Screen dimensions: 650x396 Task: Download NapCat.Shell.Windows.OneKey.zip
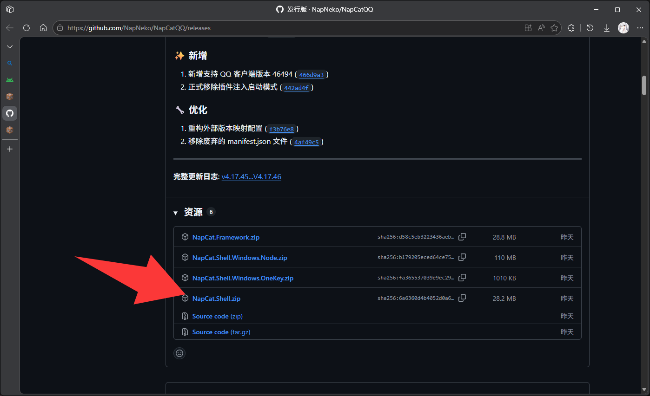242,278
